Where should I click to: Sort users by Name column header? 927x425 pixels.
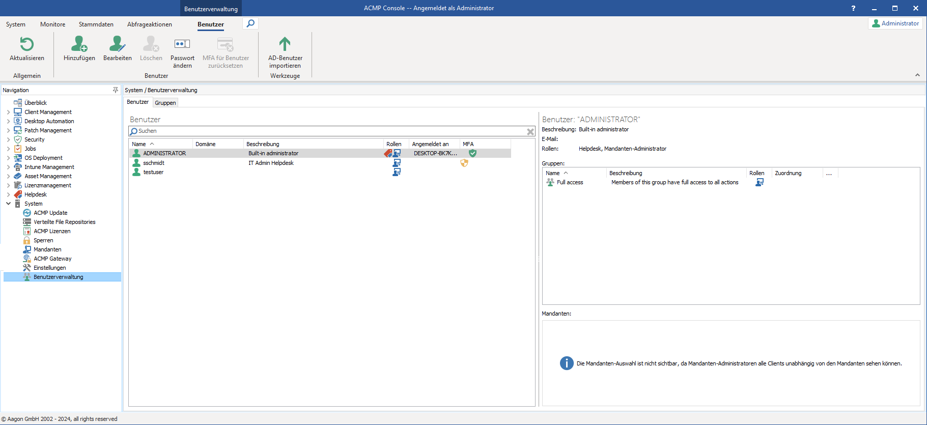[x=139, y=144]
